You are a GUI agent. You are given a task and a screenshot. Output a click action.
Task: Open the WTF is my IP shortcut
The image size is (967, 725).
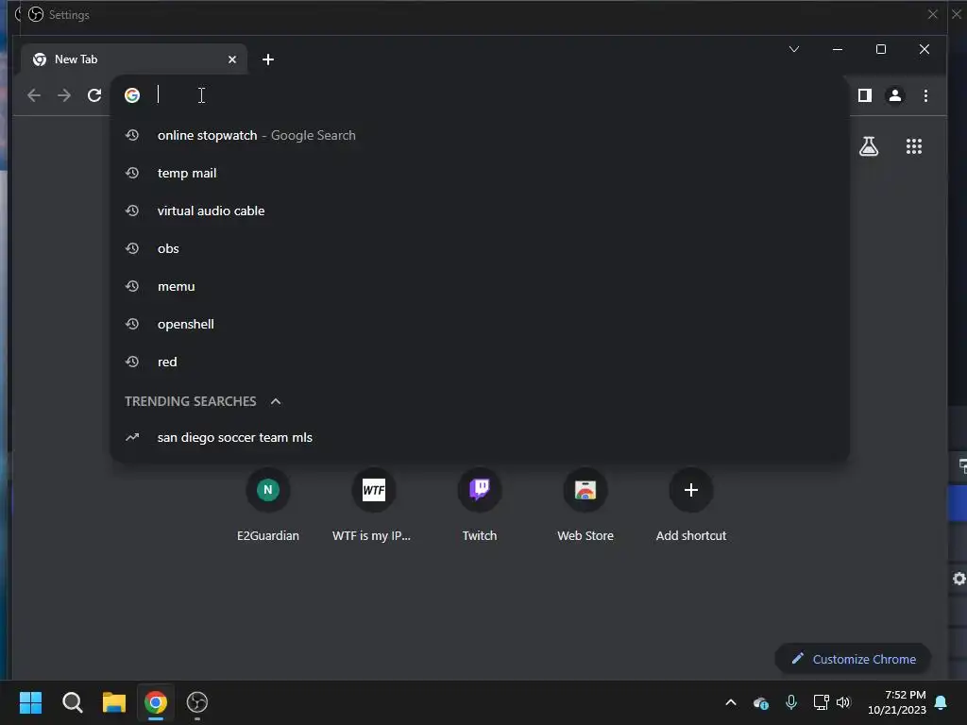(x=373, y=506)
